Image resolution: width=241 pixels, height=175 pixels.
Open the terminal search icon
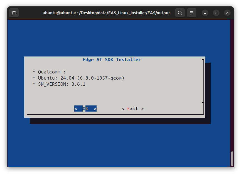[180, 13]
